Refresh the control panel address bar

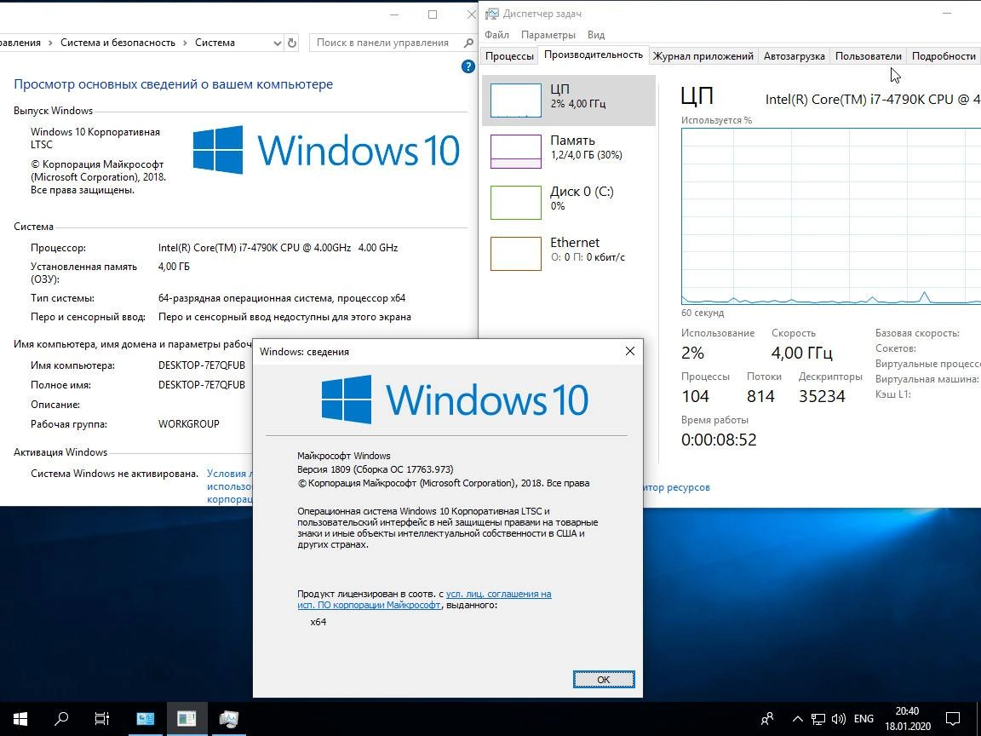pyautogui.click(x=291, y=43)
